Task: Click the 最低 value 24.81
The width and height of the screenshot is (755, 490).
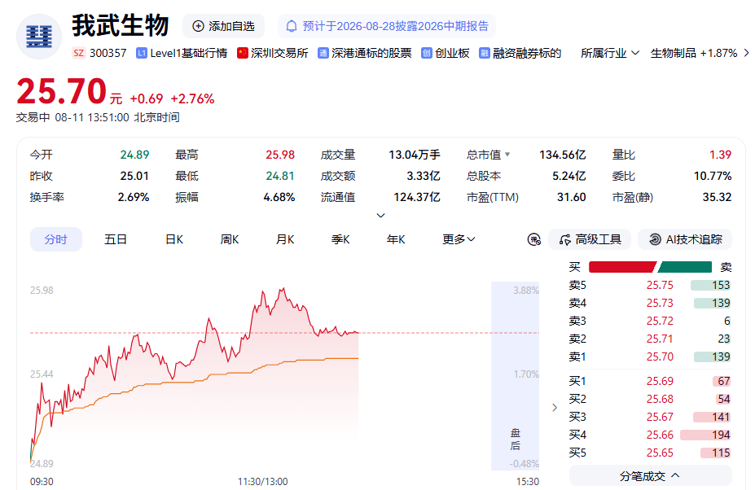Action: click(x=280, y=176)
